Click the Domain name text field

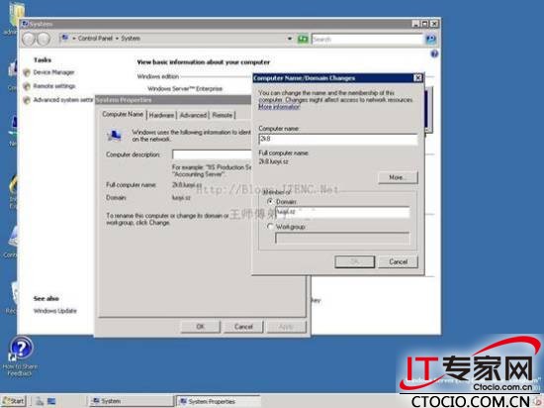(x=342, y=212)
